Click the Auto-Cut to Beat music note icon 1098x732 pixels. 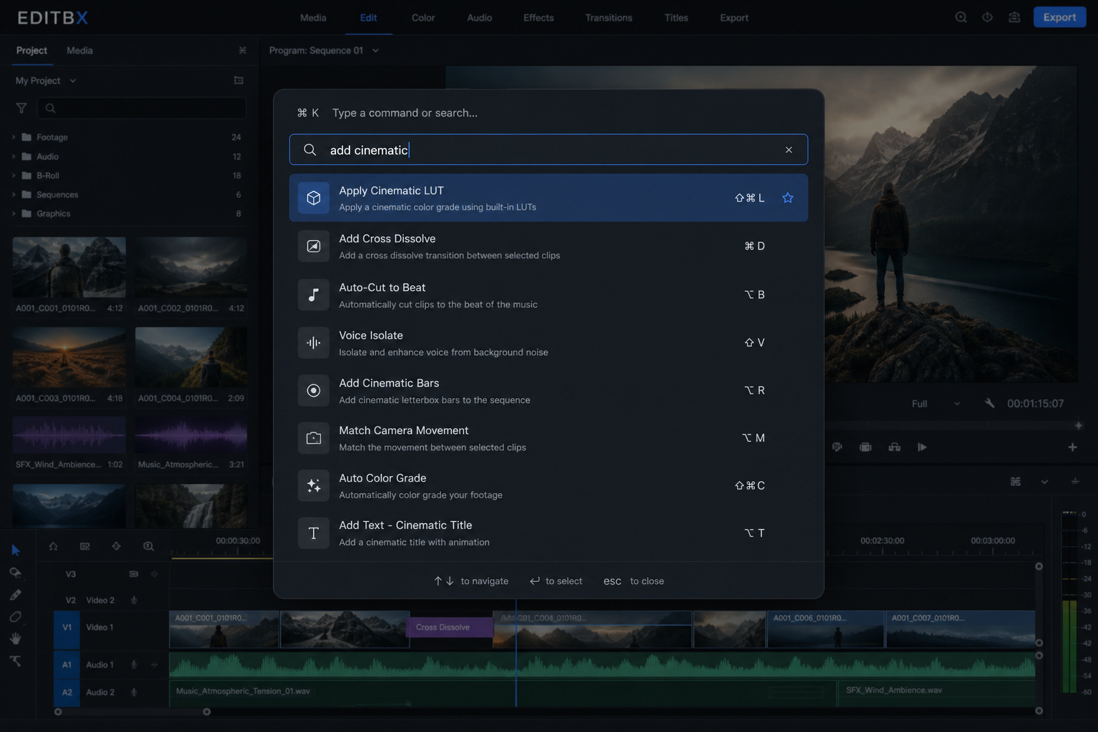[313, 295]
